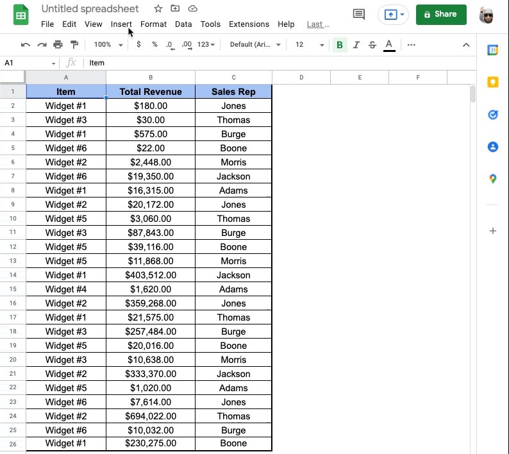Open Google Tasks side panel
509x454 pixels.
[493, 115]
